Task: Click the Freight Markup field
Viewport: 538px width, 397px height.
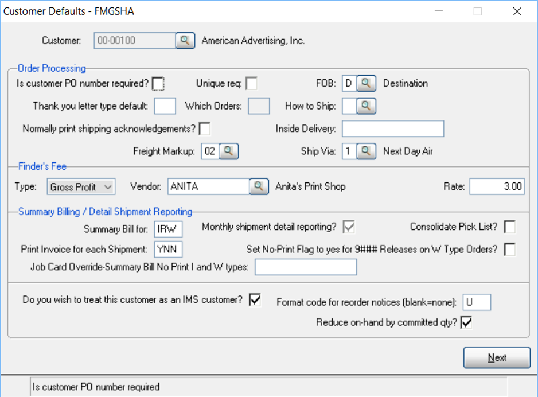Action: (x=210, y=151)
